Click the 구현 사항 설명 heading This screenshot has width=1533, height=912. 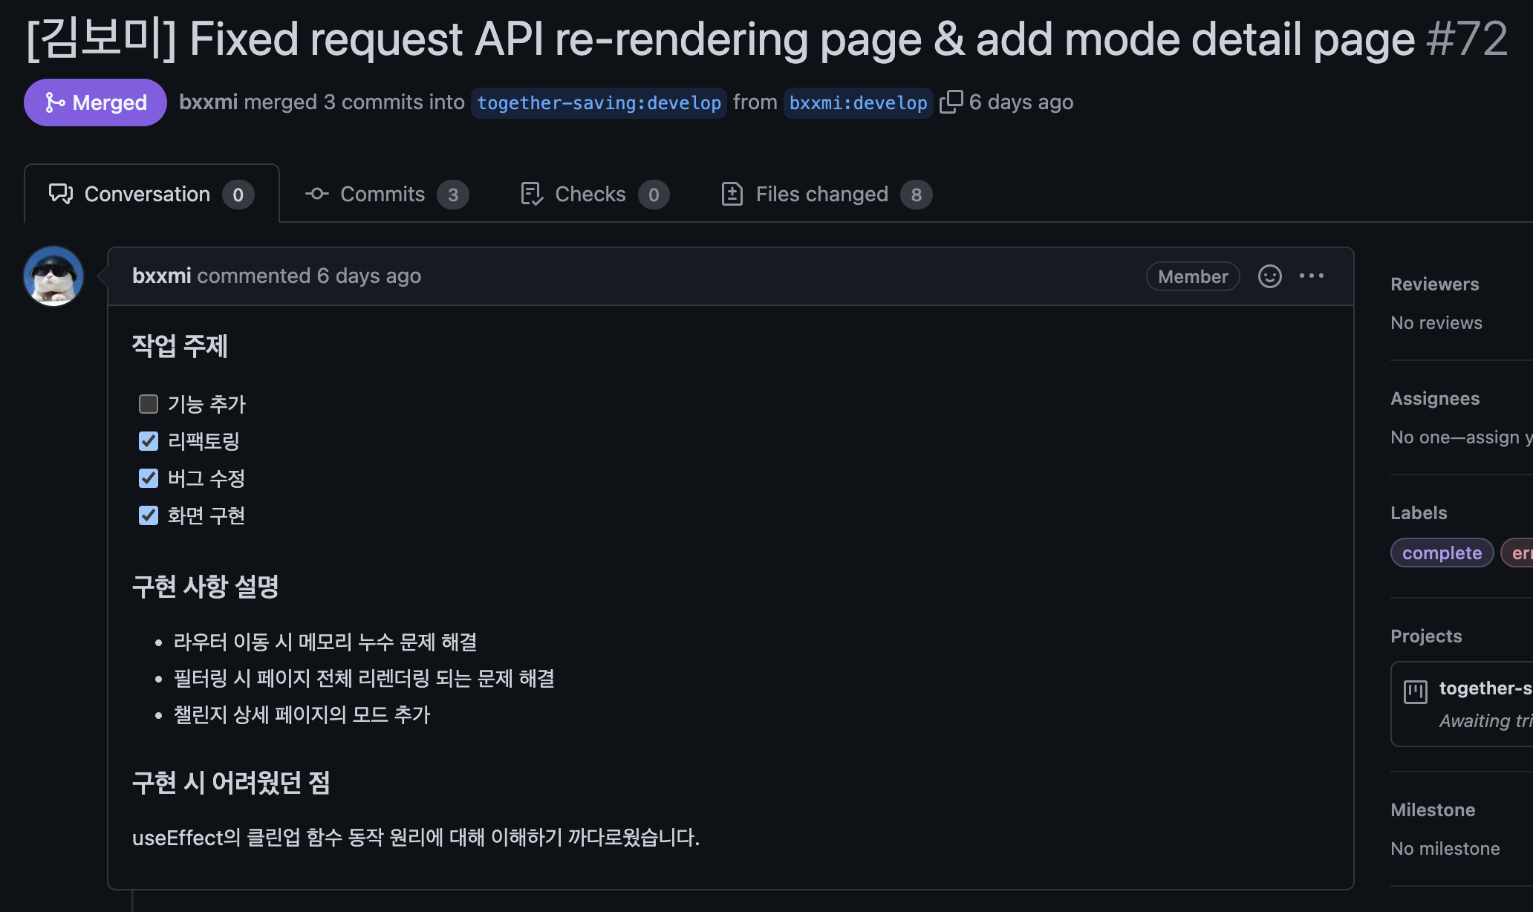tap(205, 587)
